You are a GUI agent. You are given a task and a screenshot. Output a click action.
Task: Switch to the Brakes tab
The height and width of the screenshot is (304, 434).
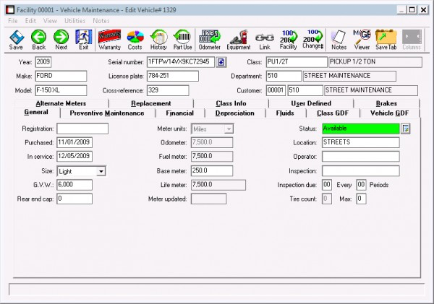386,103
